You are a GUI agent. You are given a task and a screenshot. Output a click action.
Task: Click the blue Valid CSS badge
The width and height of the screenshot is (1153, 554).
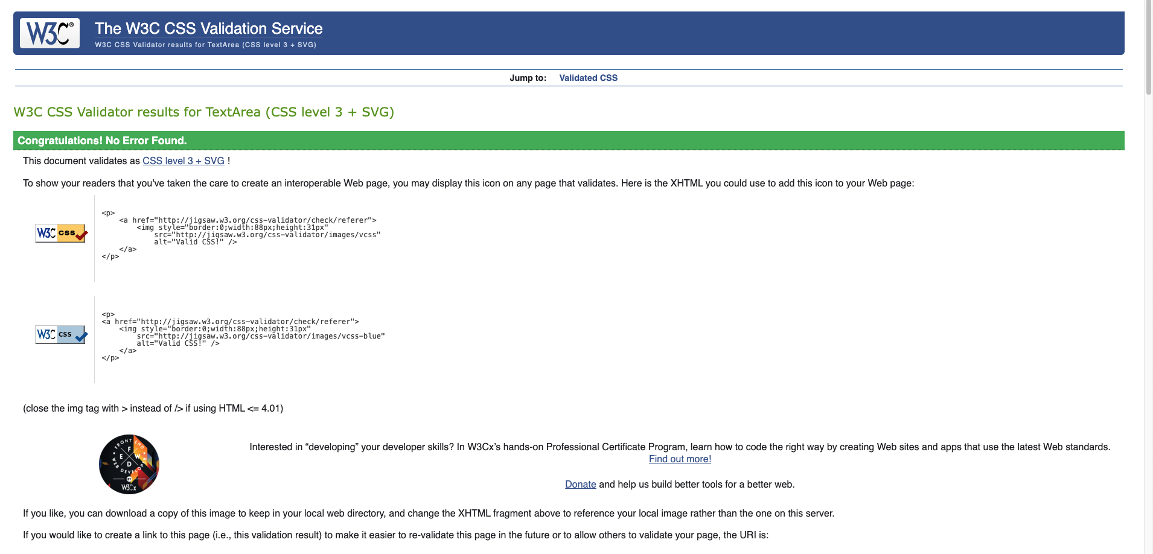(x=62, y=334)
